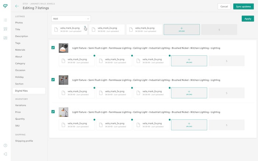Open Variations in Inventory sidebar
The image size is (258, 161).
click(x=21, y=105)
